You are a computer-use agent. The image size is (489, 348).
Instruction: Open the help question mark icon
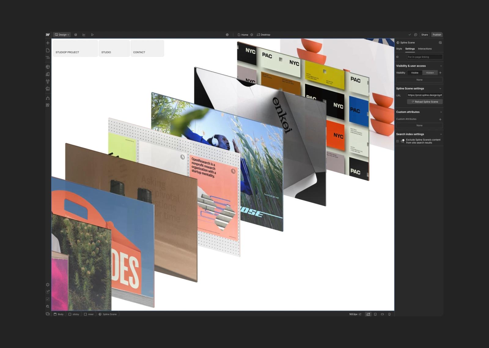(x=48, y=292)
